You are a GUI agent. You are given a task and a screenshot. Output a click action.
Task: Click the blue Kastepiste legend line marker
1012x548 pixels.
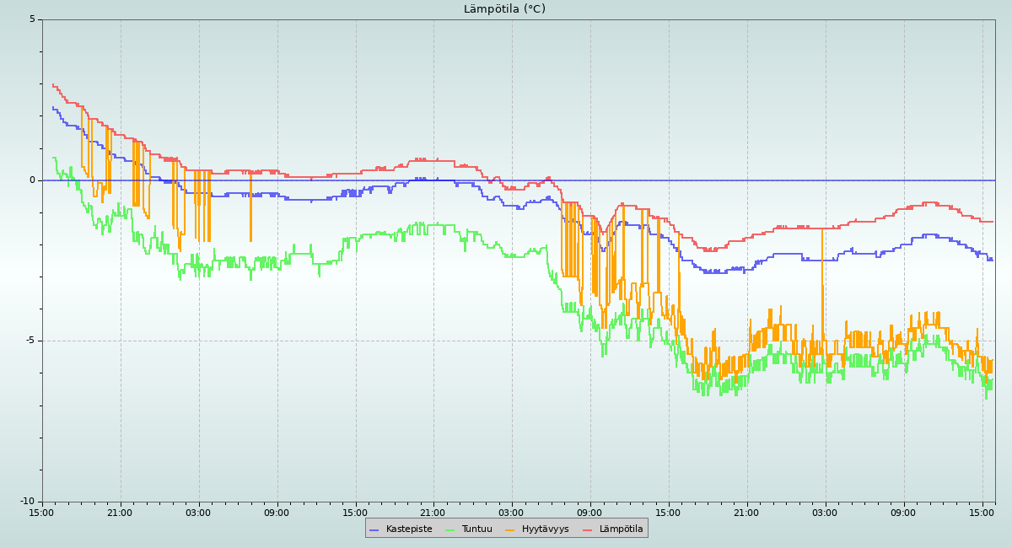(x=374, y=529)
